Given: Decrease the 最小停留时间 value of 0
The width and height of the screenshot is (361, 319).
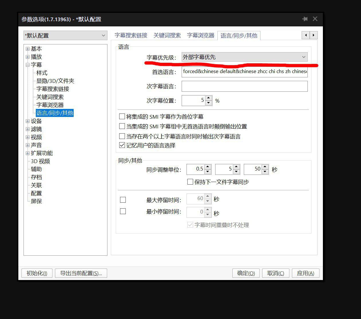Looking at the screenshot, I should click(208, 215).
